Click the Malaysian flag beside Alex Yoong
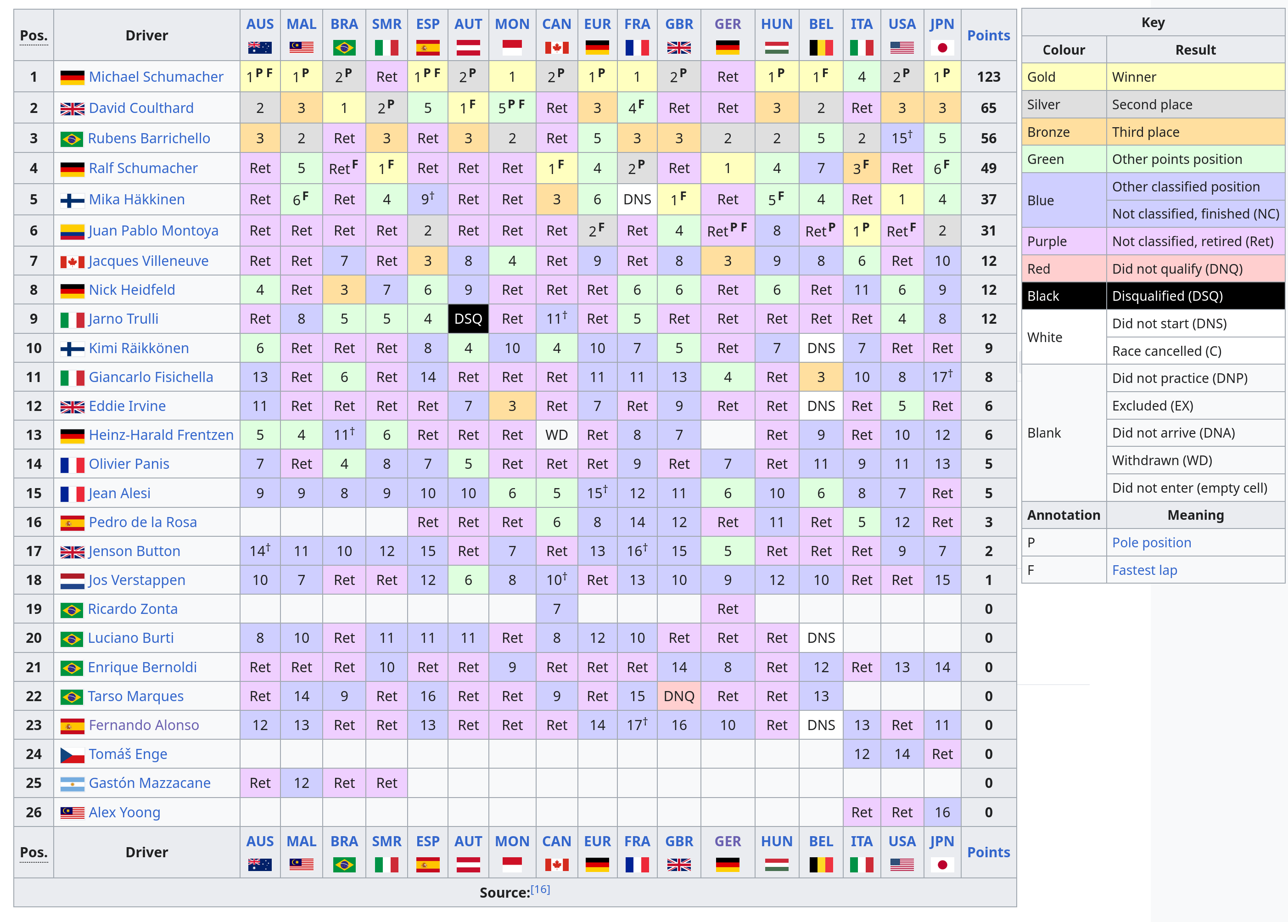 pyautogui.click(x=72, y=812)
